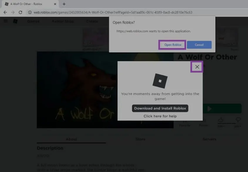Go back with browser back arrow
Screen dimensions: 248x172
[x=5, y=12]
